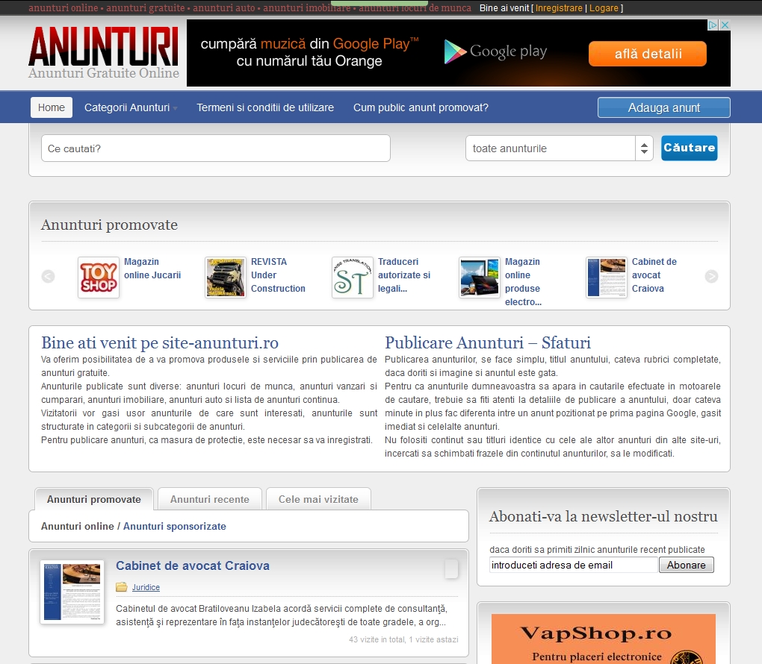The image size is (762, 664).
Task: Switch to the Anunturi recente tab
Action: tap(209, 499)
